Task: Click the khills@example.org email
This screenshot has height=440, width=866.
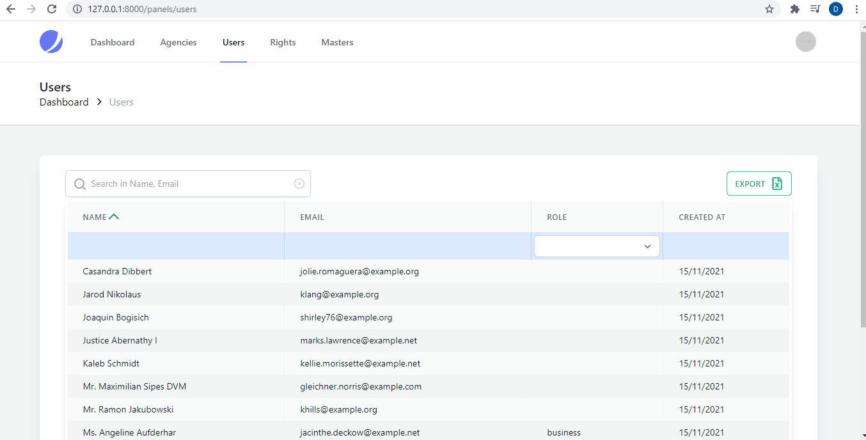Action: (338, 409)
